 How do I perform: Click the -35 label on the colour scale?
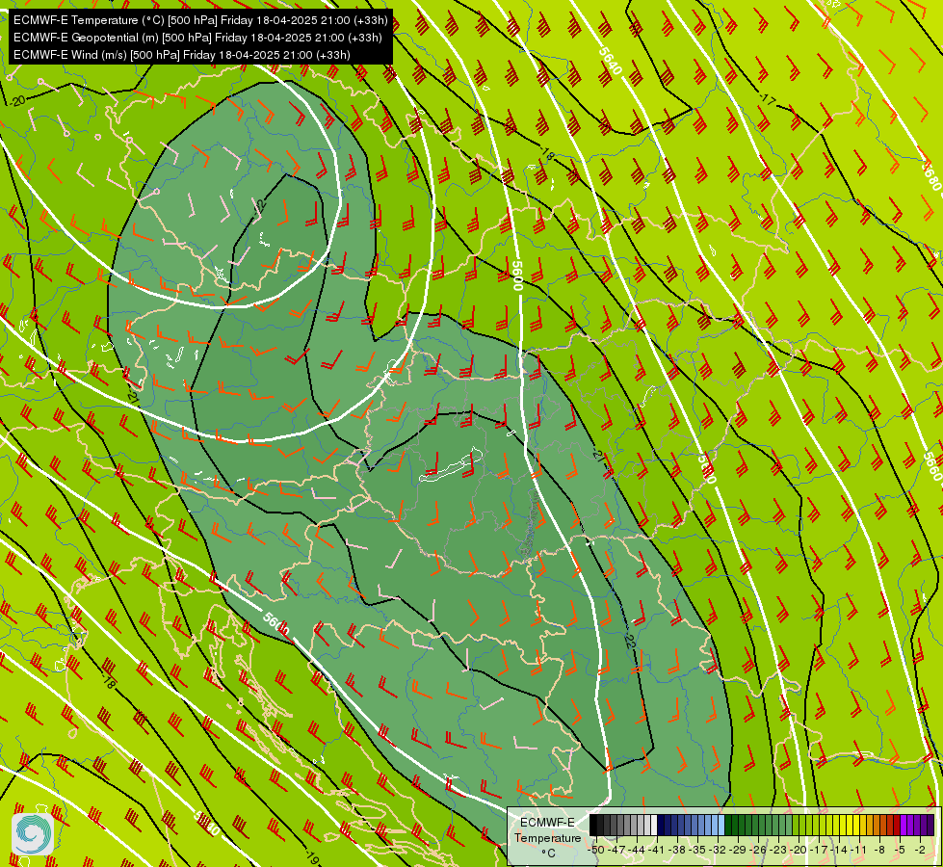click(x=698, y=850)
